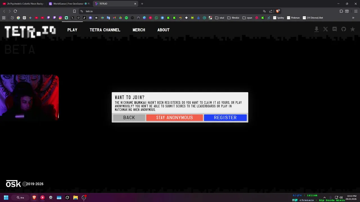
Task: Open the Telegram bookmark icon
Action: coord(162,18)
